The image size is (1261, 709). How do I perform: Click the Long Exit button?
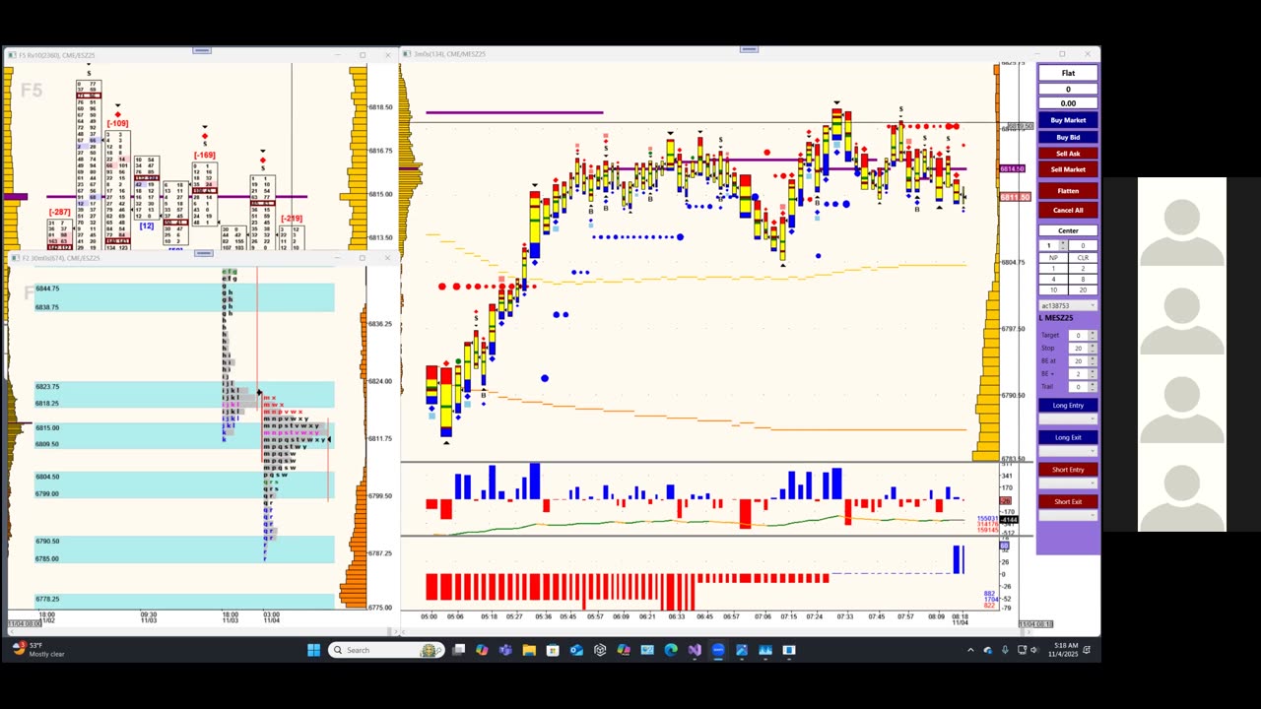[1068, 437]
